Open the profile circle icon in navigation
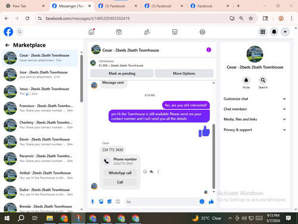The image size is (298, 224). pos(202,32)
